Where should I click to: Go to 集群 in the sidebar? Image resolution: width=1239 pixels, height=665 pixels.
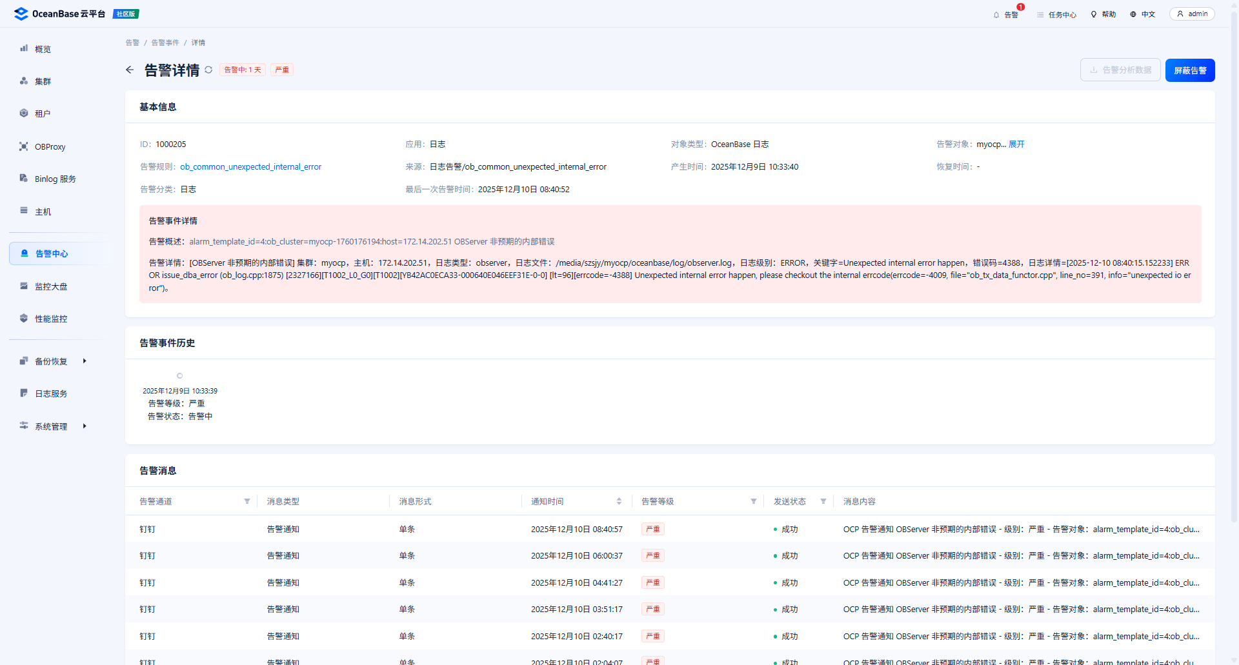43,81
